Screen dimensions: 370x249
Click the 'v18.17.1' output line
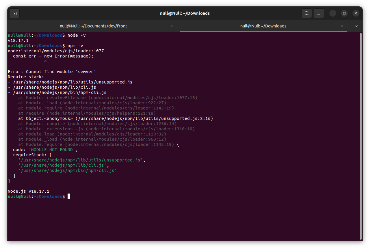point(18,40)
